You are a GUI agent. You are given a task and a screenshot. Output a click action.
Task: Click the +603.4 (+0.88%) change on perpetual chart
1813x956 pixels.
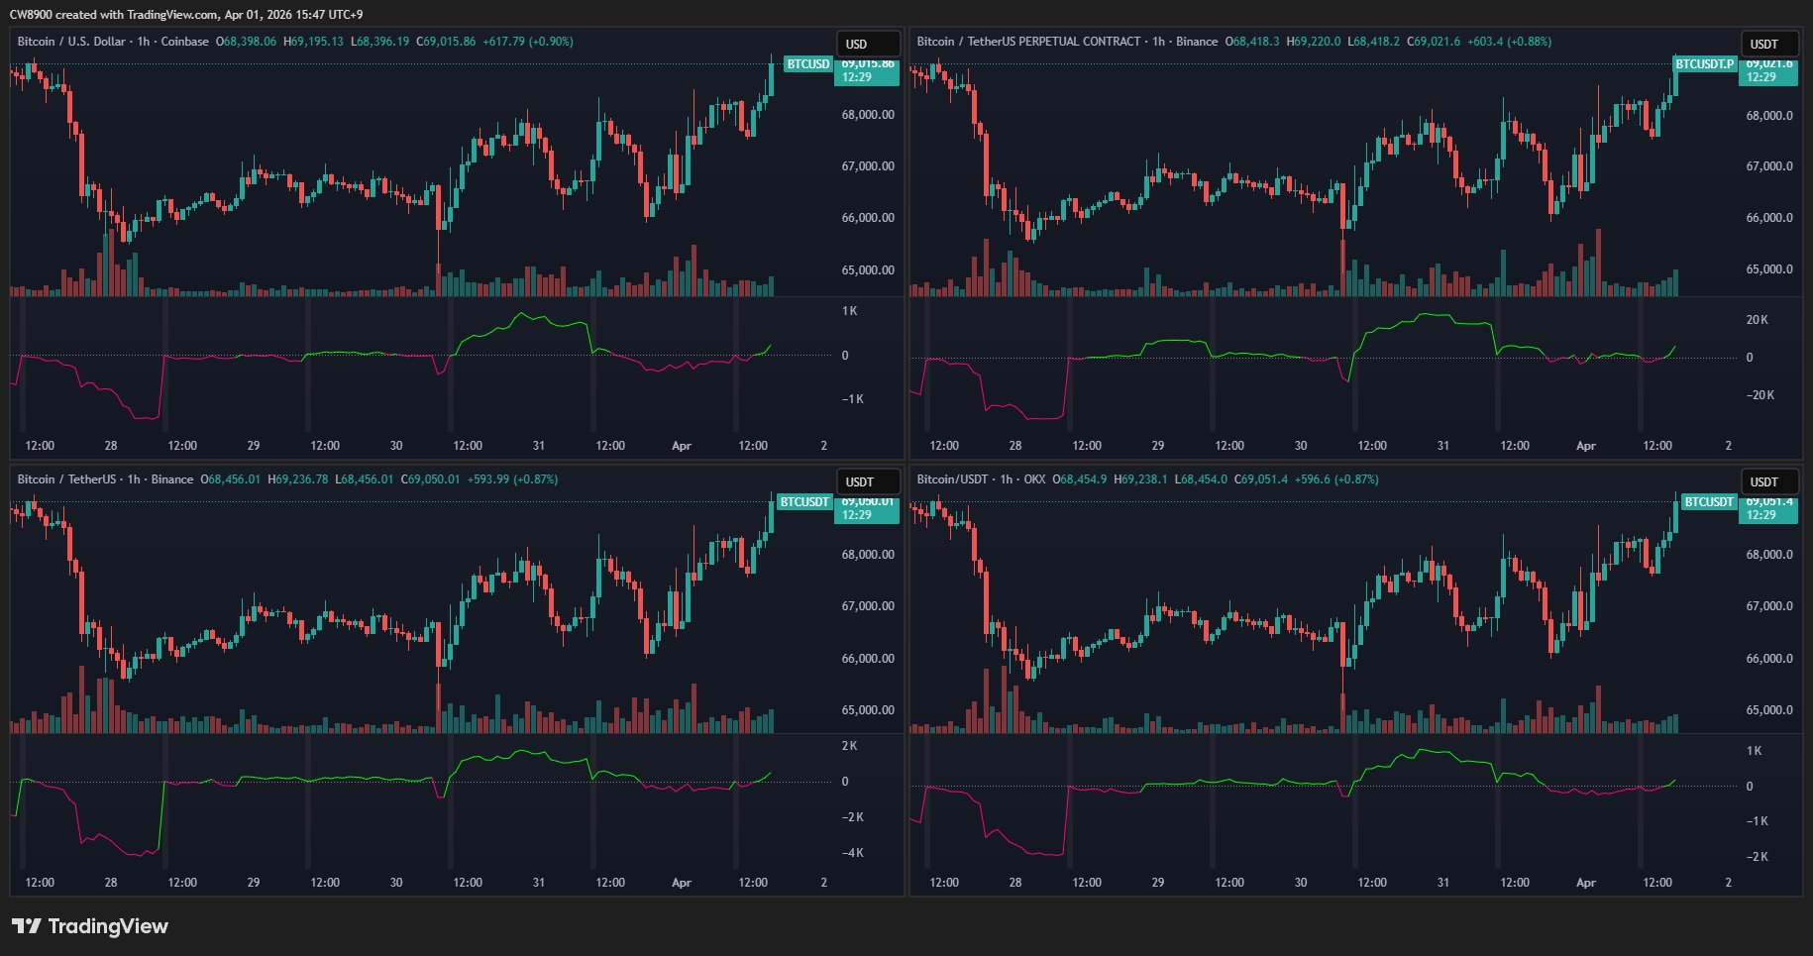coord(1510,42)
